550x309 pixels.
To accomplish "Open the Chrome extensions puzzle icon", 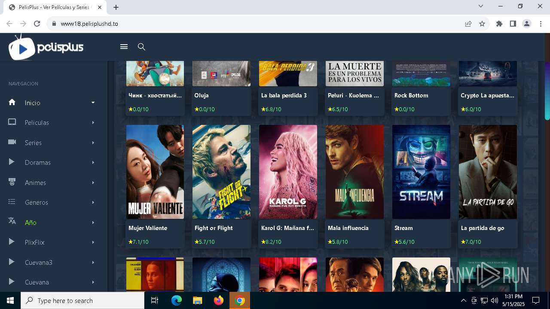I will 499,24.
